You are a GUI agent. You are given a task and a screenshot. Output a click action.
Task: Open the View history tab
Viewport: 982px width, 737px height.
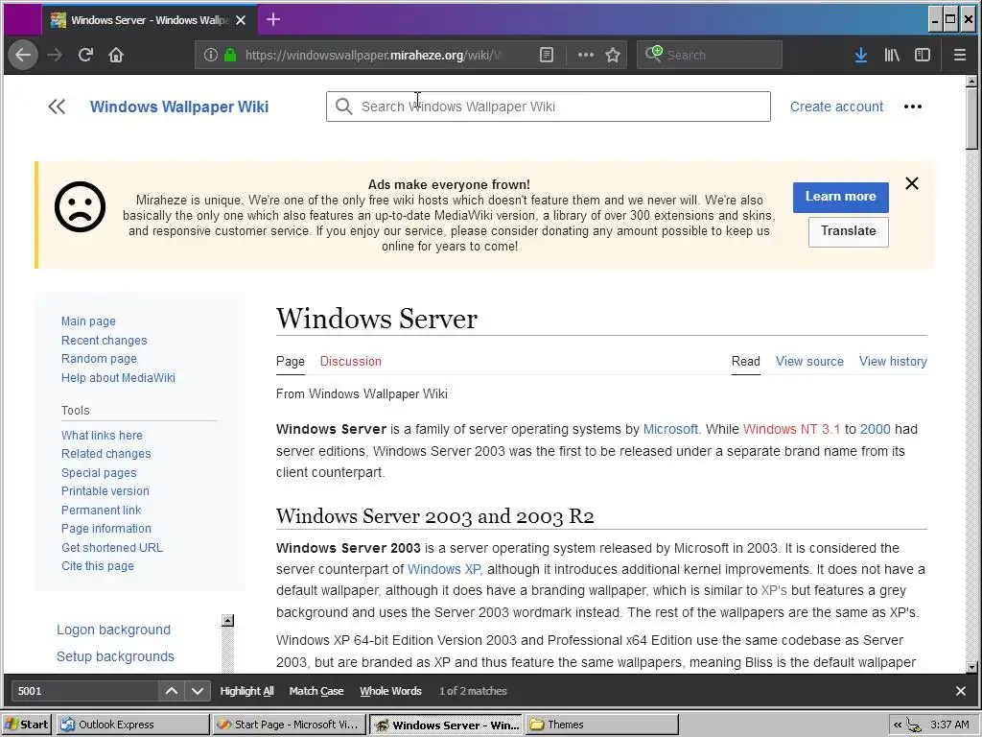[x=893, y=362]
